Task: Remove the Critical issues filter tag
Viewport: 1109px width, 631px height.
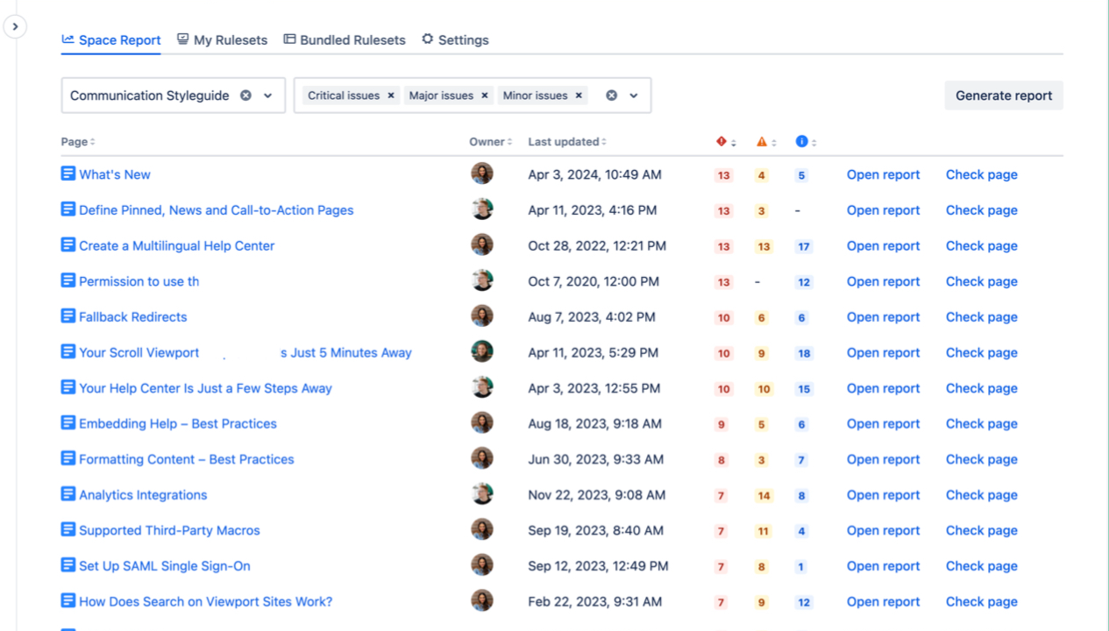Action: tap(391, 96)
